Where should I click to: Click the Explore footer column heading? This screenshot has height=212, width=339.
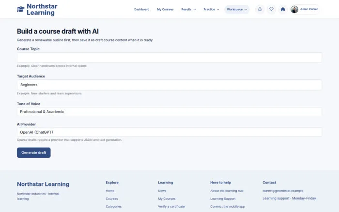click(x=112, y=182)
